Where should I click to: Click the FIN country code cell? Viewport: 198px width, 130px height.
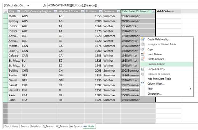[x=40, y=90]
